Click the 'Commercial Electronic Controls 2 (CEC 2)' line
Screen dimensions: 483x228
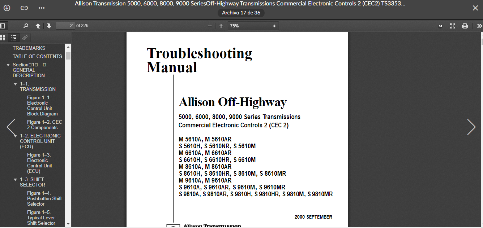pos(234,125)
